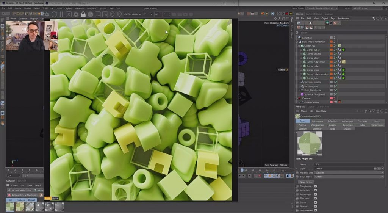Toggle the Displacement checkbox
The height and width of the screenshot is (213, 388).
316,210
